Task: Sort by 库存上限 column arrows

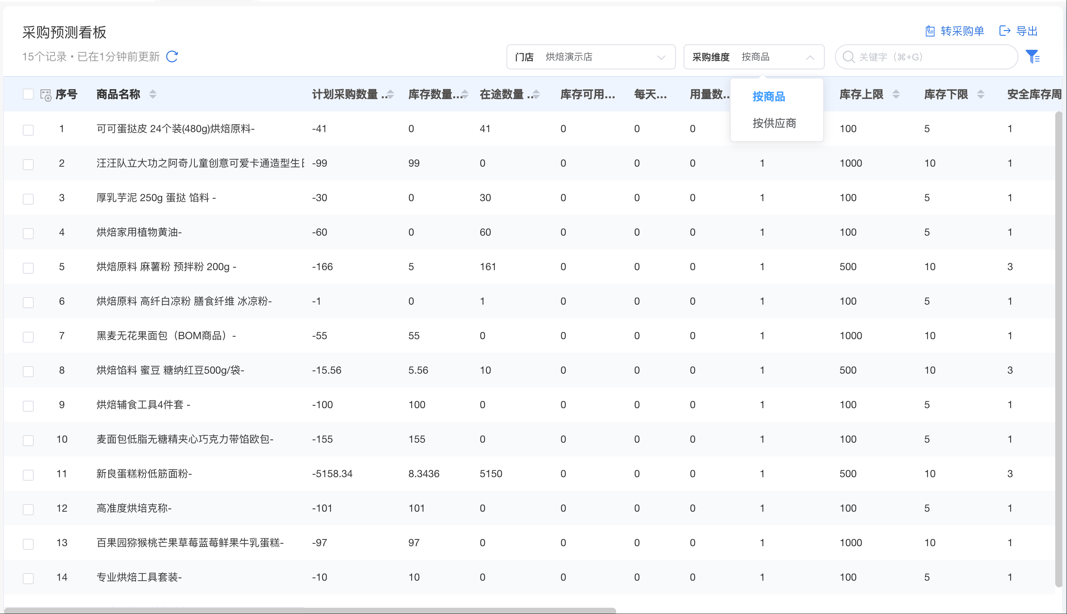Action: (896, 94)
